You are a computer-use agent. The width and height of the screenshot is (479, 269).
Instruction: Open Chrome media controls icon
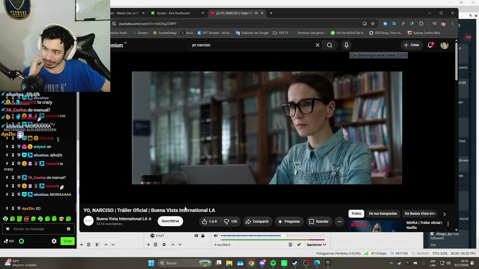click(434, 24)
